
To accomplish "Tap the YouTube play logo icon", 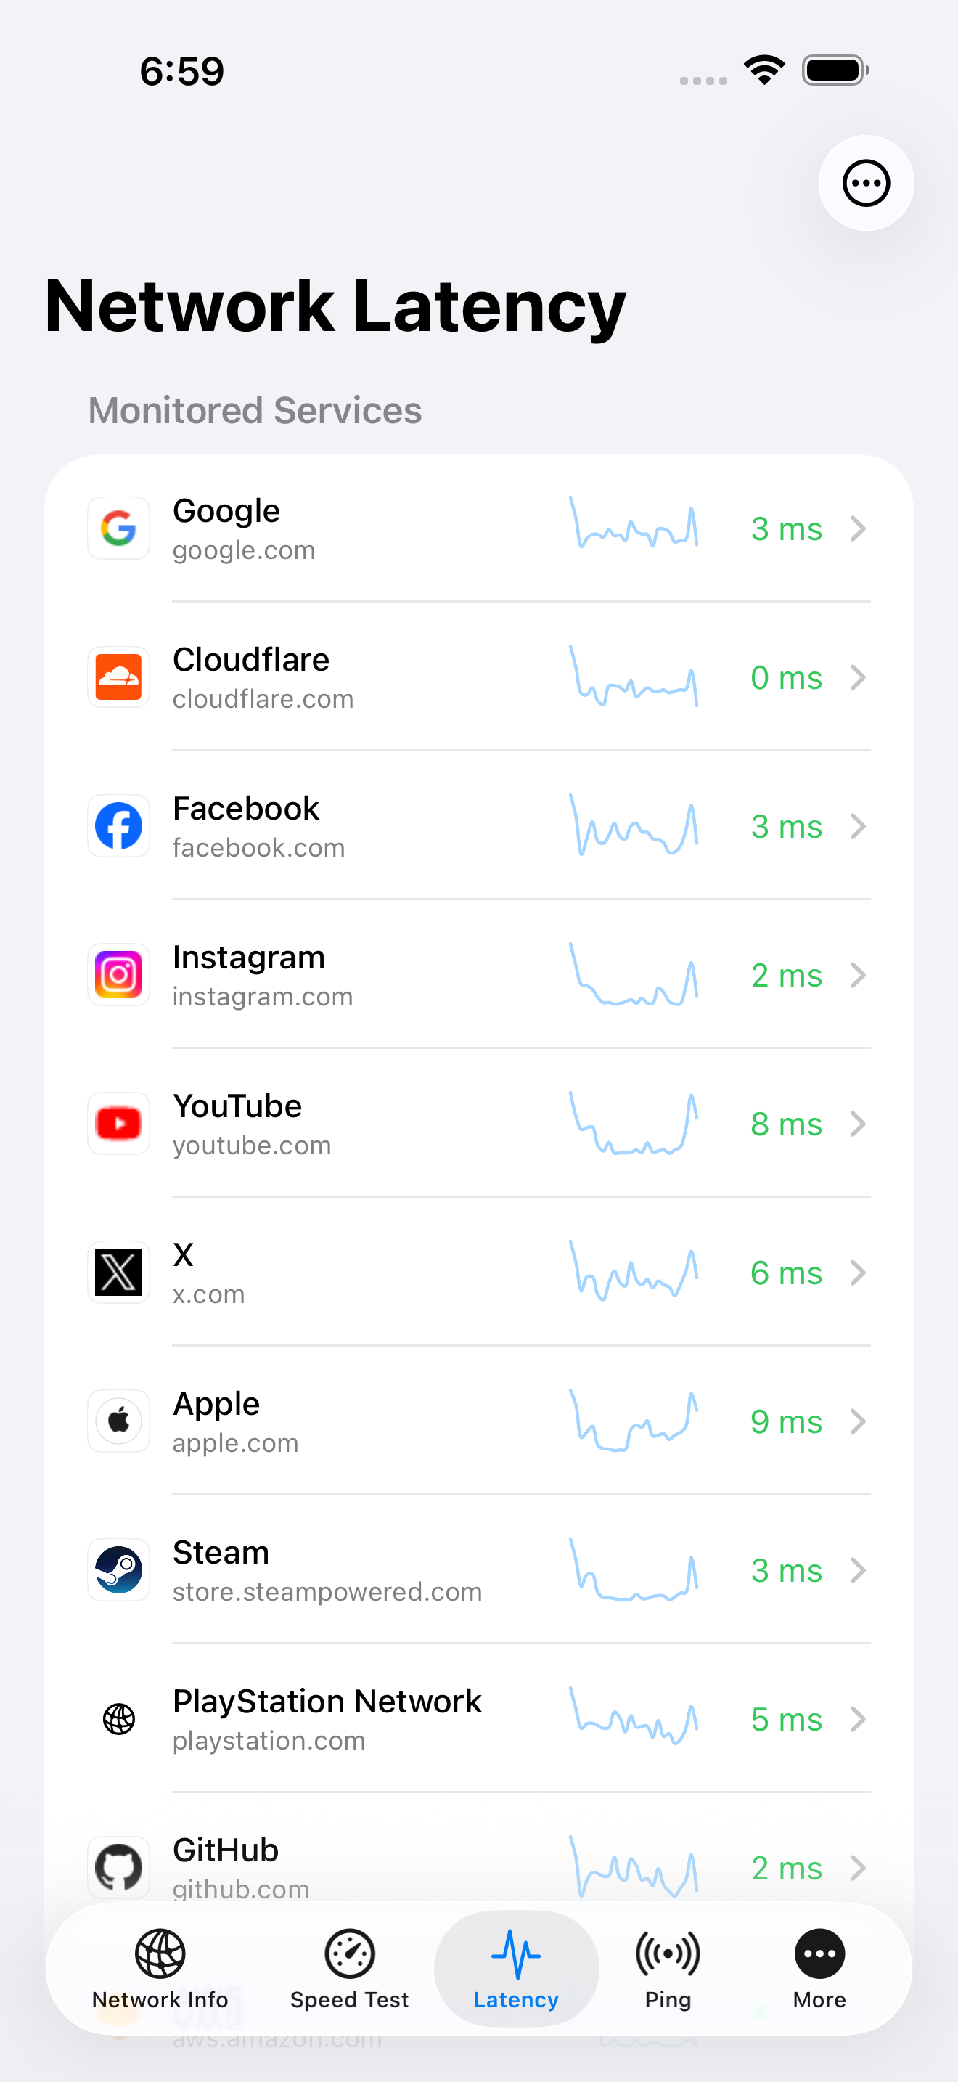I will (x=119, y=1124).
